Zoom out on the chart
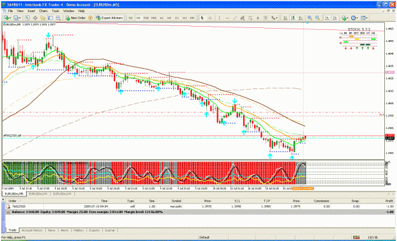 tap(317, 18)
